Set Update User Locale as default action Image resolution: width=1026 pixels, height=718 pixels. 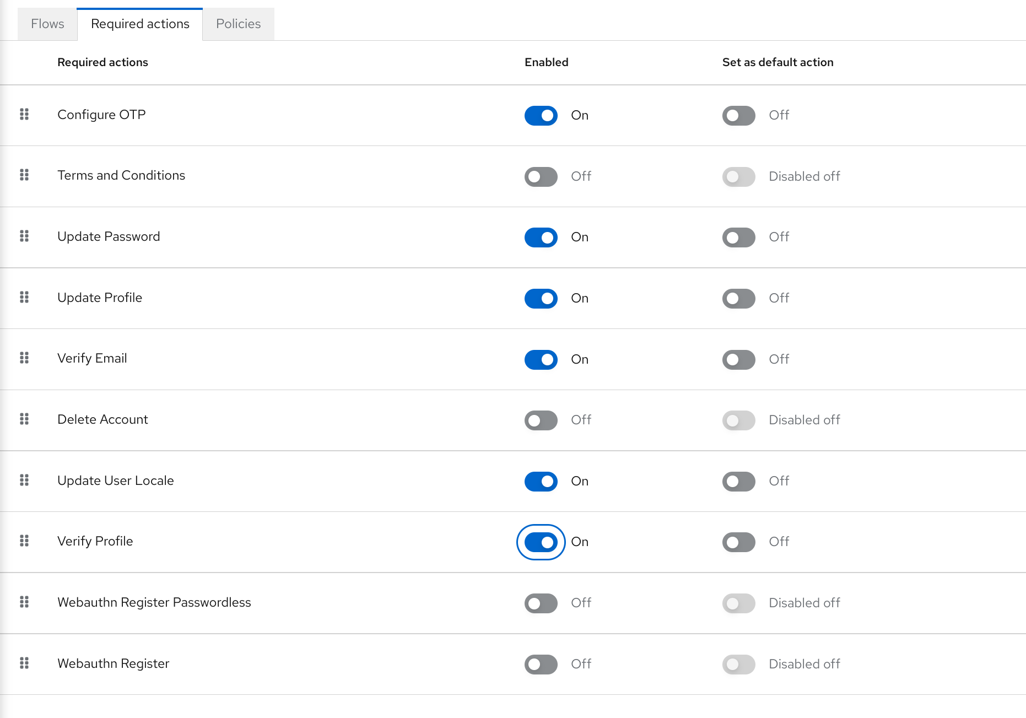tap(738, 481)
